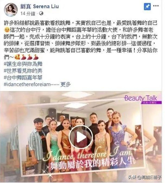Play the dance video

81,137
